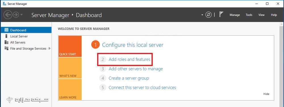The image size is (284, 107).
Task: Click the File and Storage Services icon
Action: click(x=6, y=48)
